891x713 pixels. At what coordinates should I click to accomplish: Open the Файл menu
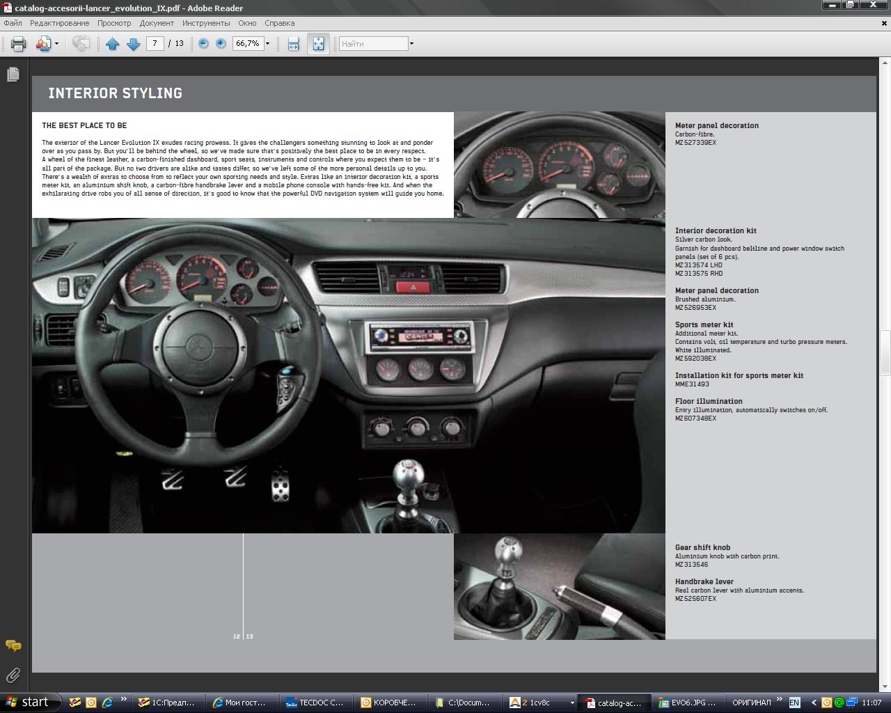coord(13,23)
